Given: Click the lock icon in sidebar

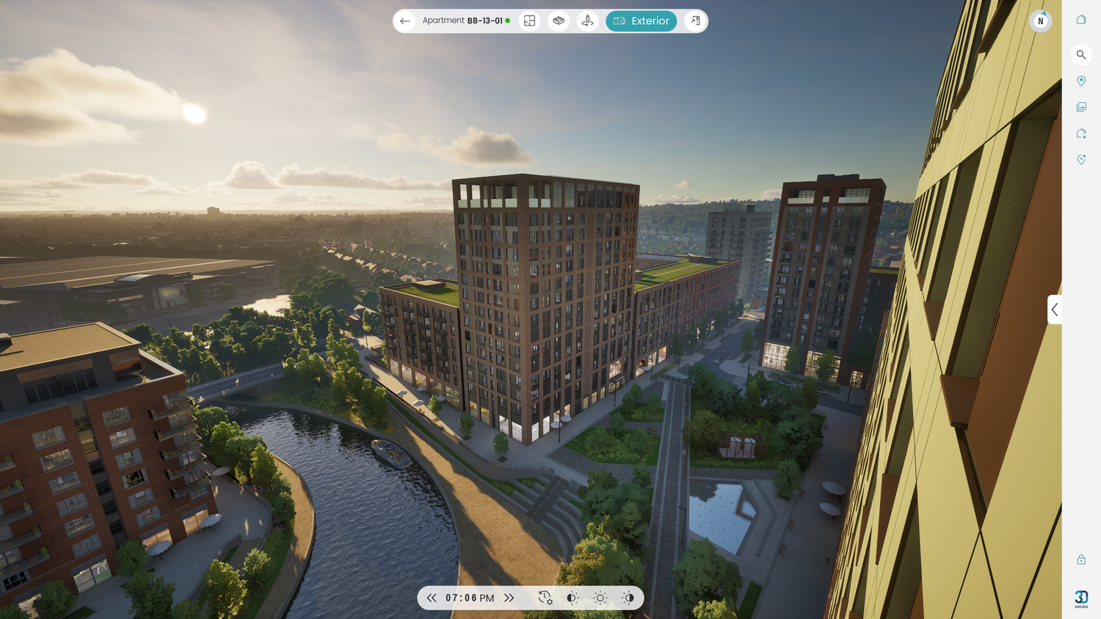Looking at the screenshot, I should (x=1081, y=560).
